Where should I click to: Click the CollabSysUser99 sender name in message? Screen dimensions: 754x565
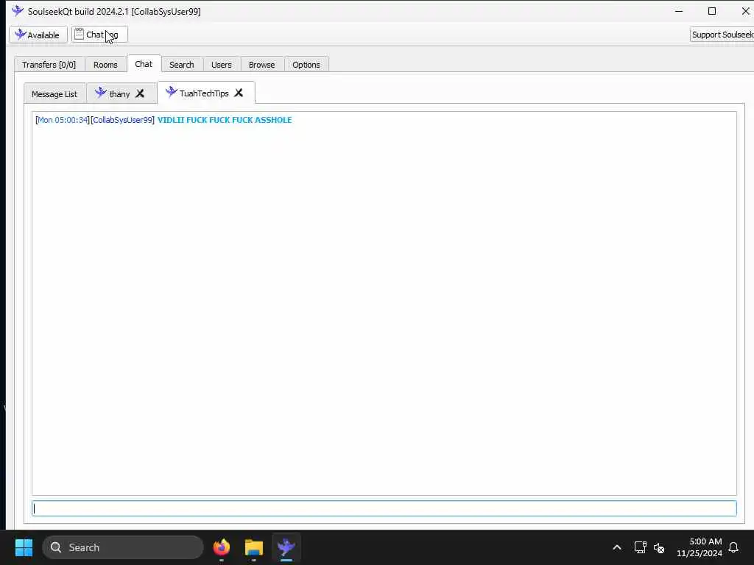(x=123, y=120)
